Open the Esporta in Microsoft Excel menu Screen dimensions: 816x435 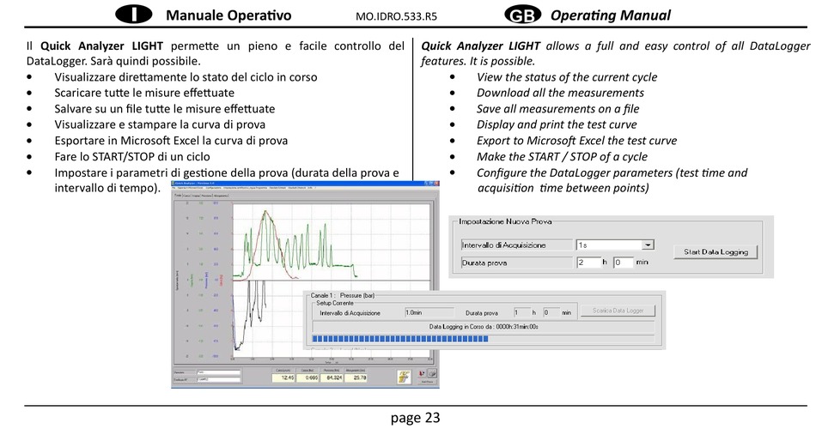point(191,188)
